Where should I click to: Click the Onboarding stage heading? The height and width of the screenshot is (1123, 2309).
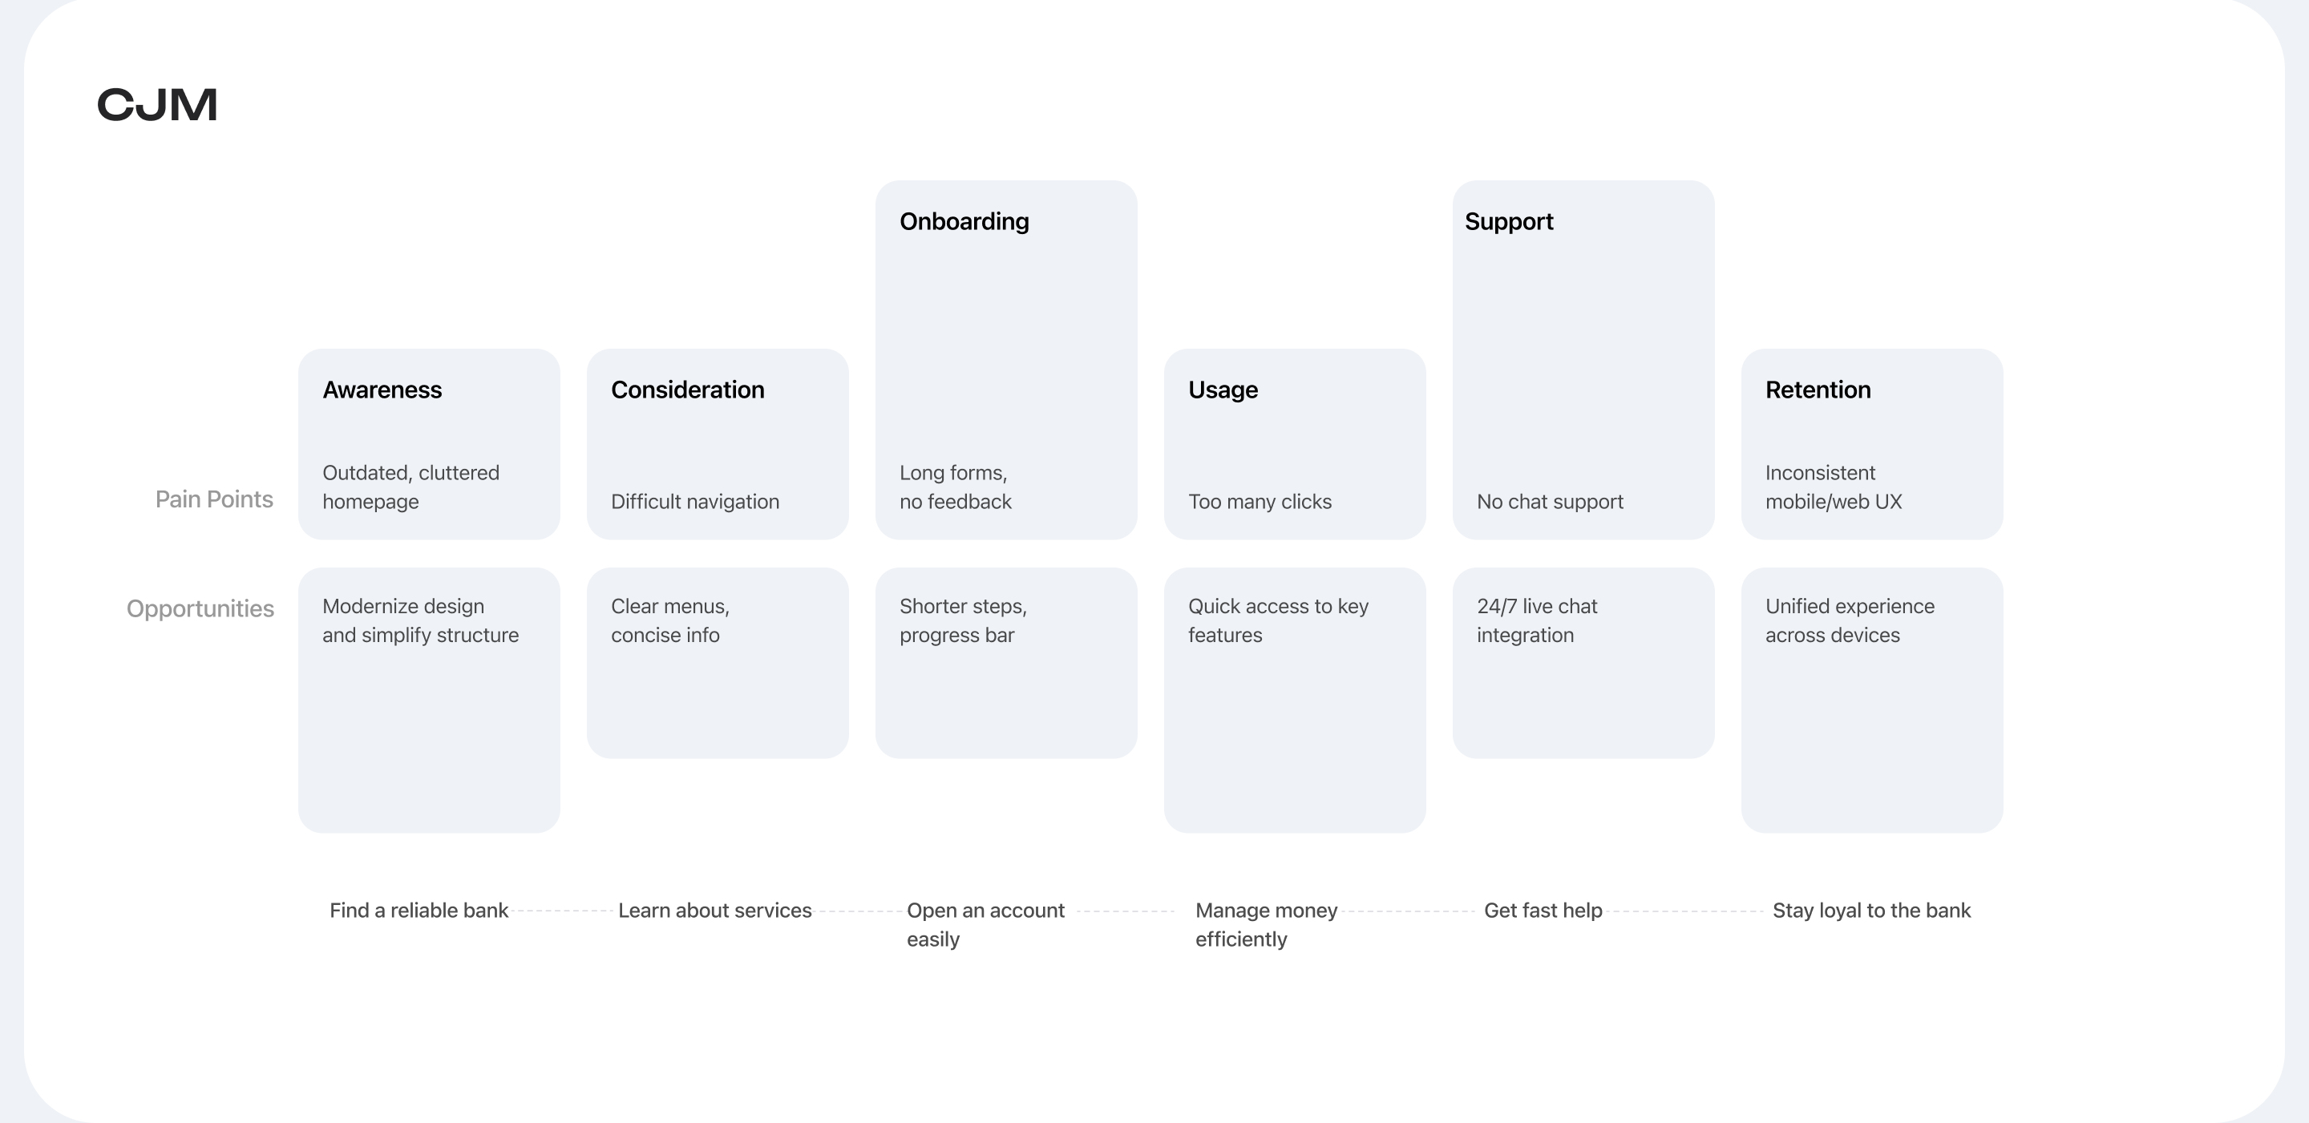click(x=964, y=221)
